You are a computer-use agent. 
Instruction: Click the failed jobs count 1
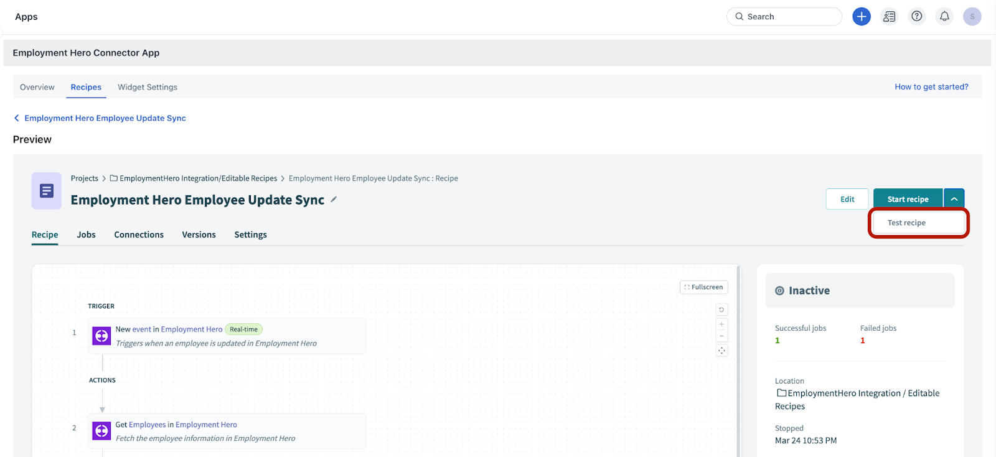tap(863, 341)
